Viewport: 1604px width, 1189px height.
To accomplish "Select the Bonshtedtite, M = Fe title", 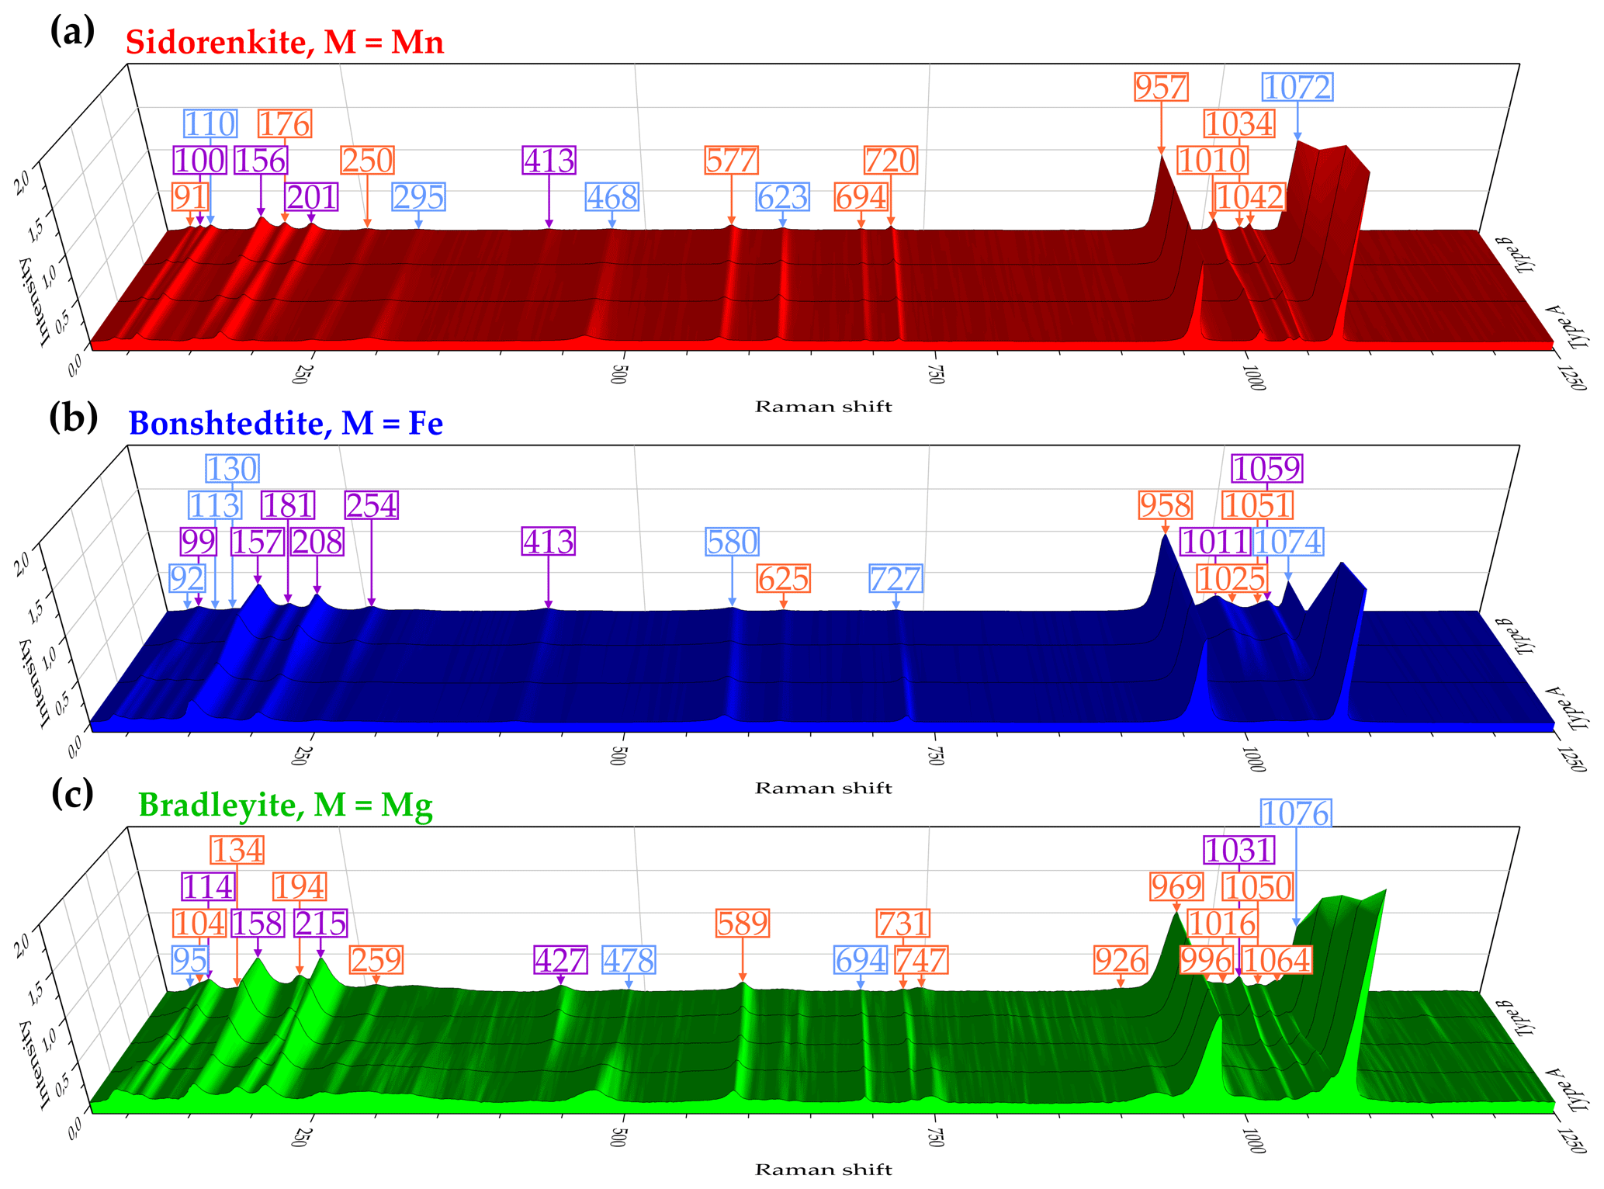I will [x=286, y=423].
